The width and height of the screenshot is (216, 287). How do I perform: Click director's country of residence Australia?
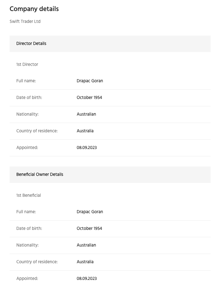tap(85, 131)
